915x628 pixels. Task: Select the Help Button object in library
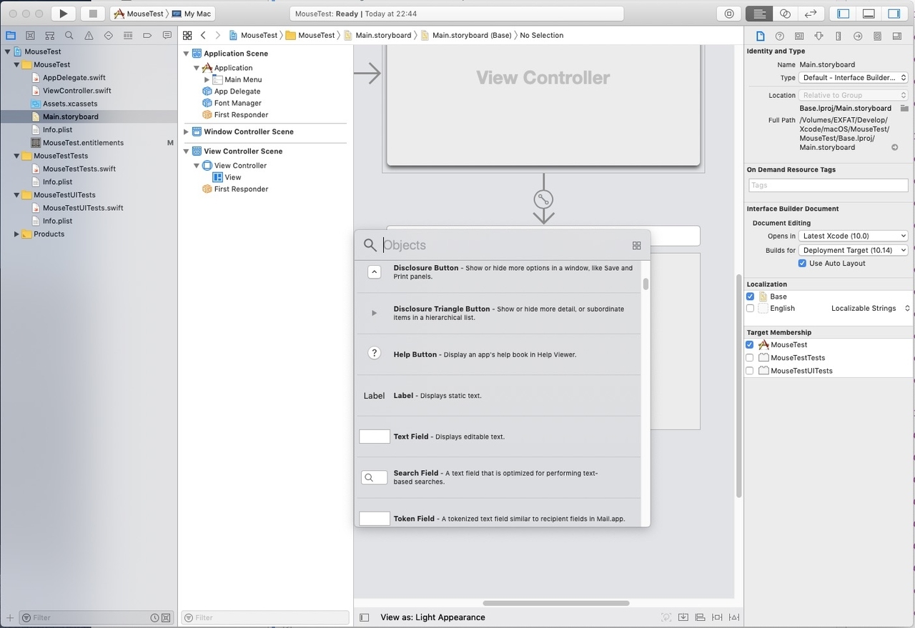[498, 354]
